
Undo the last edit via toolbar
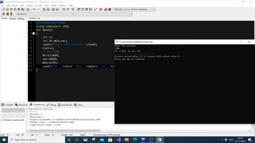click(x=34, y=10)
